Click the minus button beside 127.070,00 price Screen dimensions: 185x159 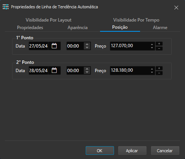(159, 48)
